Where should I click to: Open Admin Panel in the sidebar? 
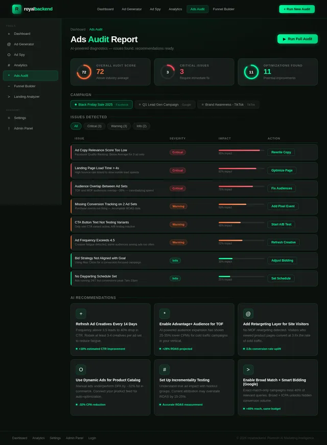click(x=31, y=129)
